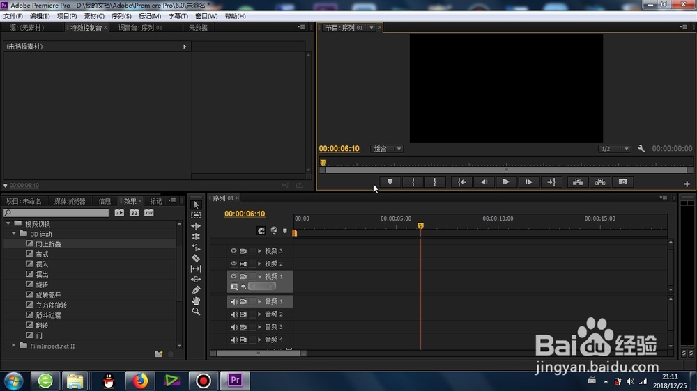The height and width of the screenshot is (391, 697).
Task: Create new custom bin in Effects panel
Action: pyautogui.click(x=159, y=353)
